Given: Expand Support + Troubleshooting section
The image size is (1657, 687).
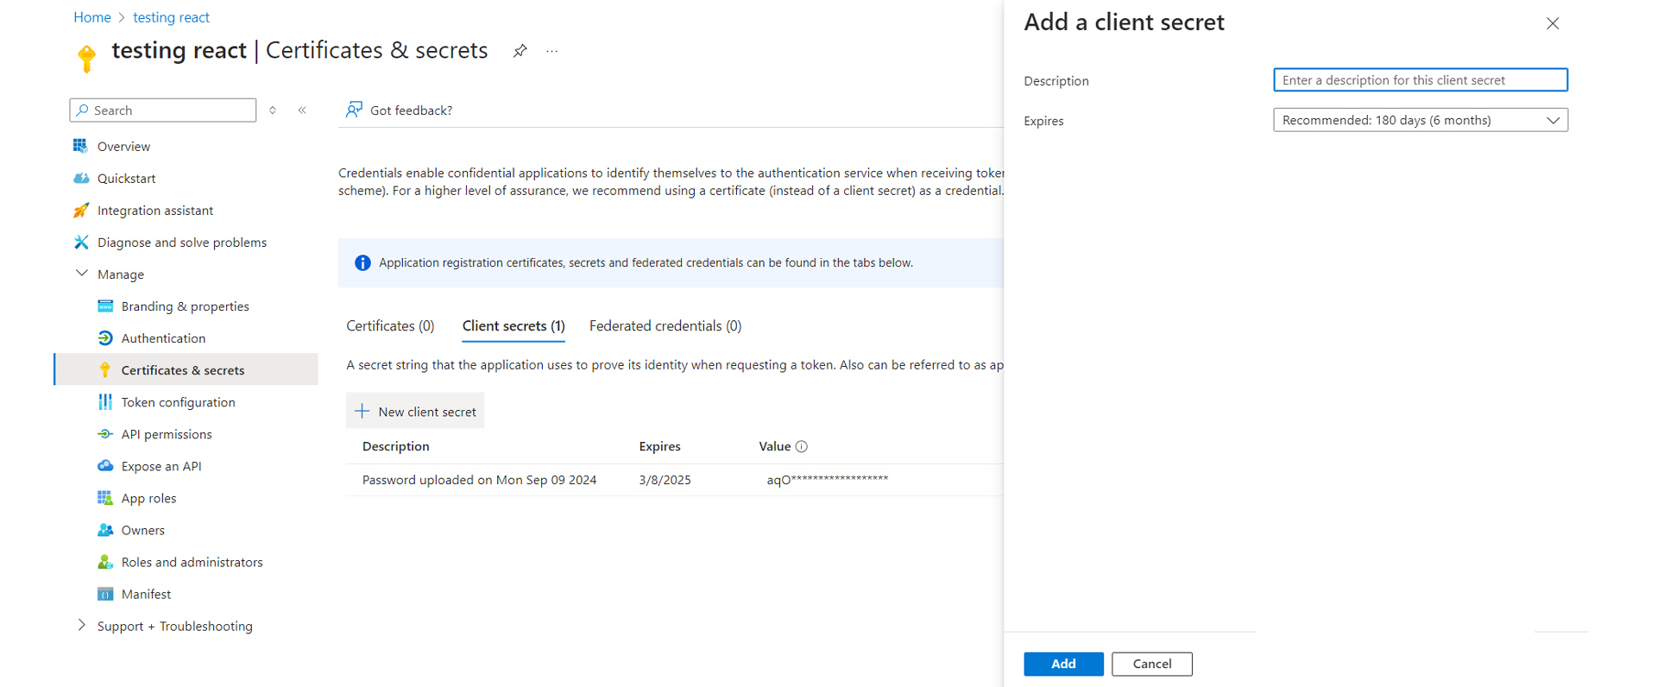Looking at the screenshot, I should [82, 625].
